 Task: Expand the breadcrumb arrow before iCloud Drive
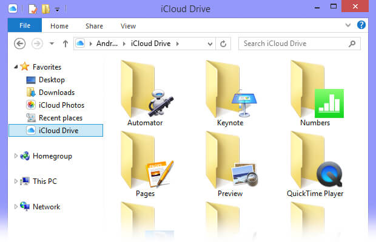(x=124, y=44)
